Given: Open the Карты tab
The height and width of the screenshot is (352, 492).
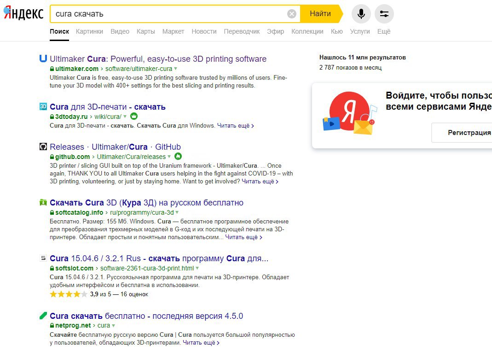Looking at the screenshot, I should [x=145, y=31].
